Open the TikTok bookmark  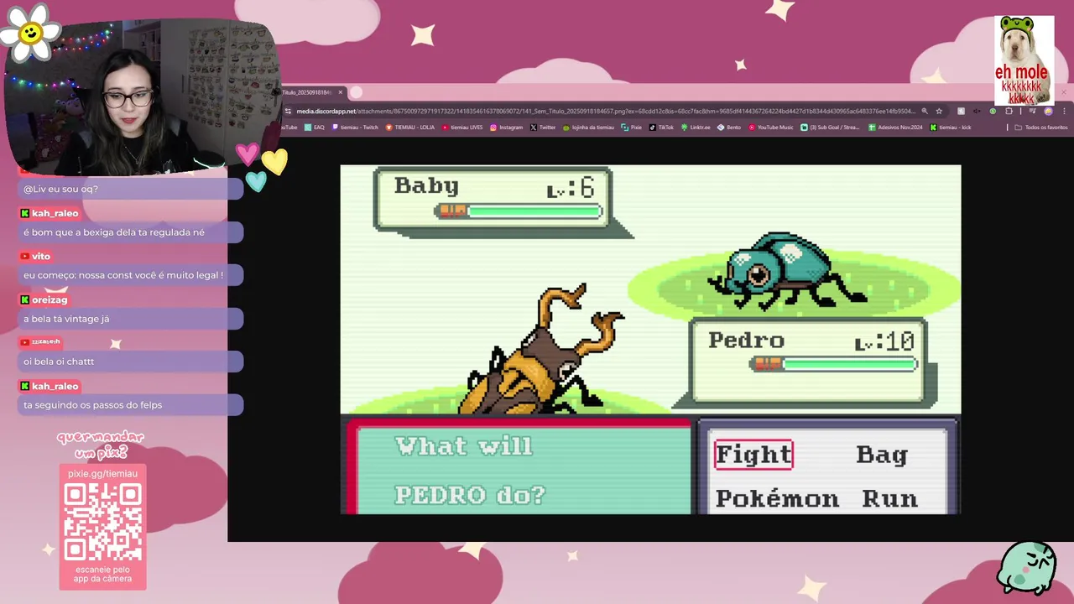[661, 128]
